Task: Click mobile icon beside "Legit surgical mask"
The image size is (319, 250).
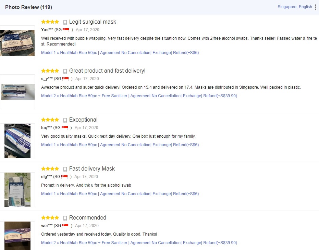Action: coord(65,22)
